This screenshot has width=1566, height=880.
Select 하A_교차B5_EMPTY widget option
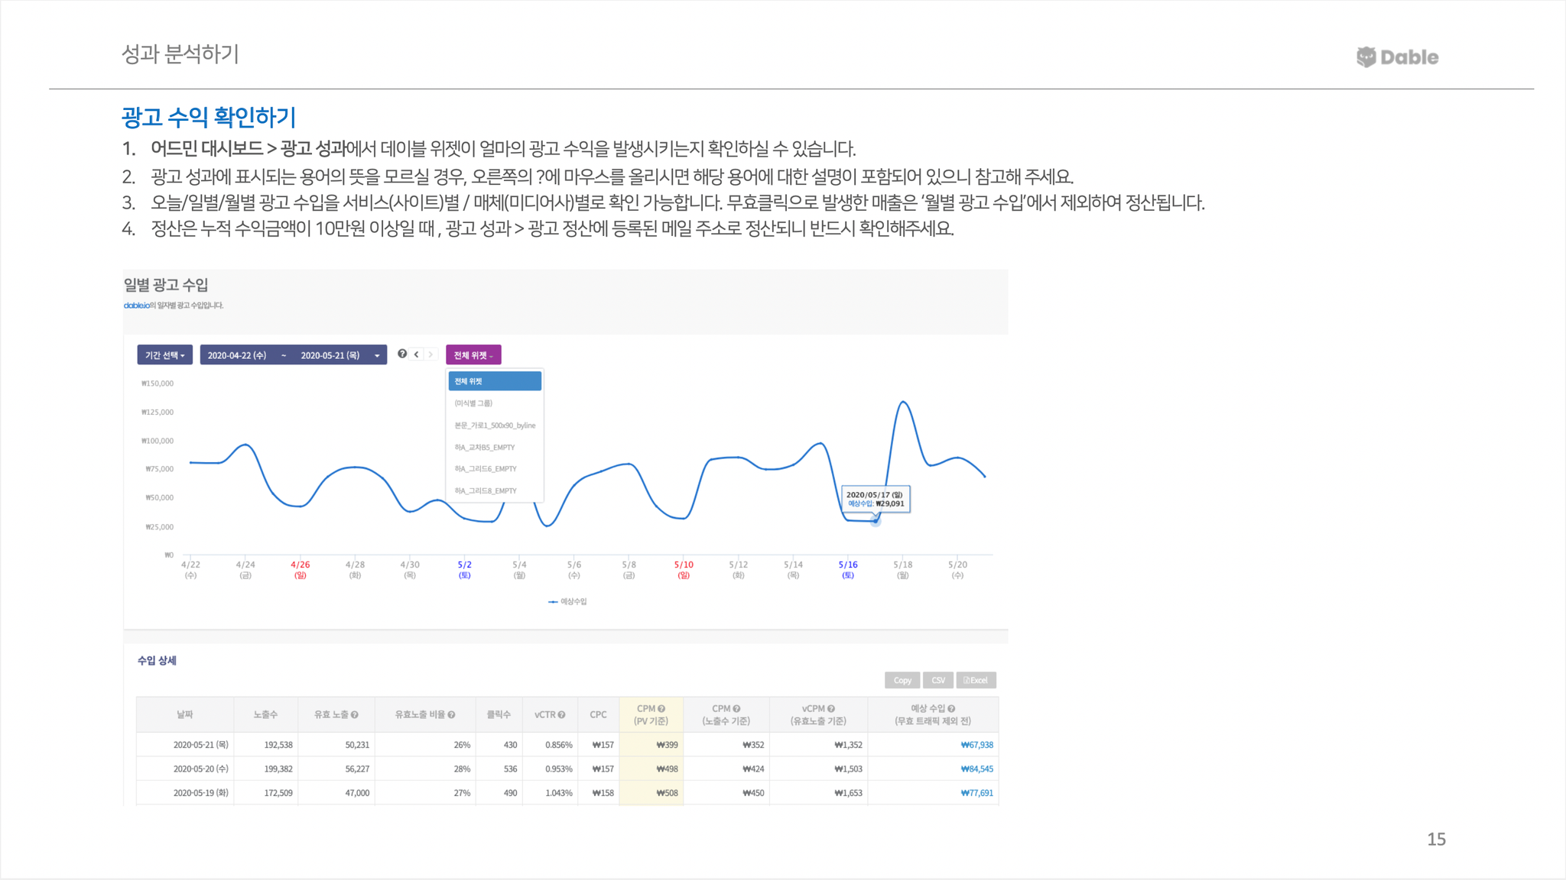(495, 448)
